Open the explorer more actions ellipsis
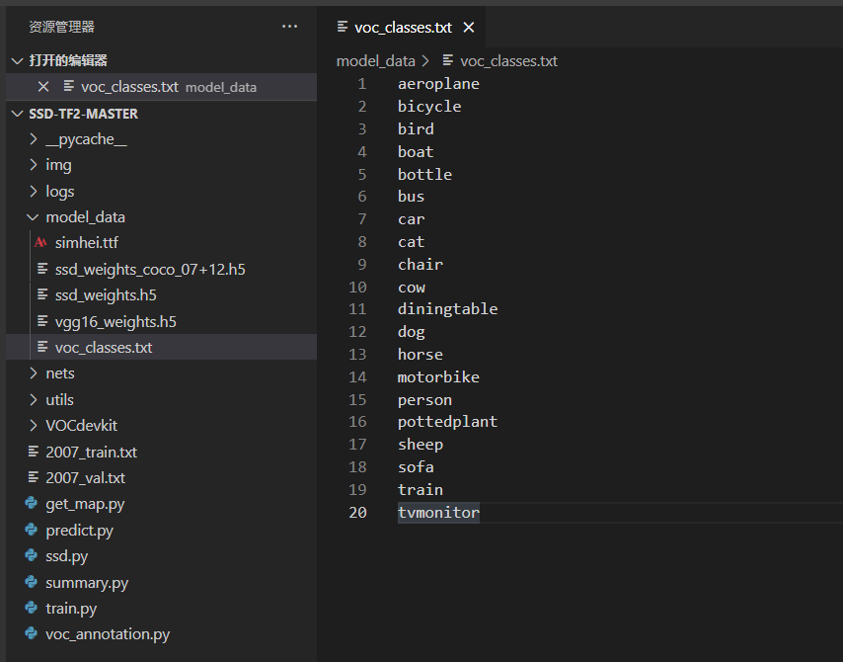The width and height of the screenshot is (843, 662). [289, 27]
